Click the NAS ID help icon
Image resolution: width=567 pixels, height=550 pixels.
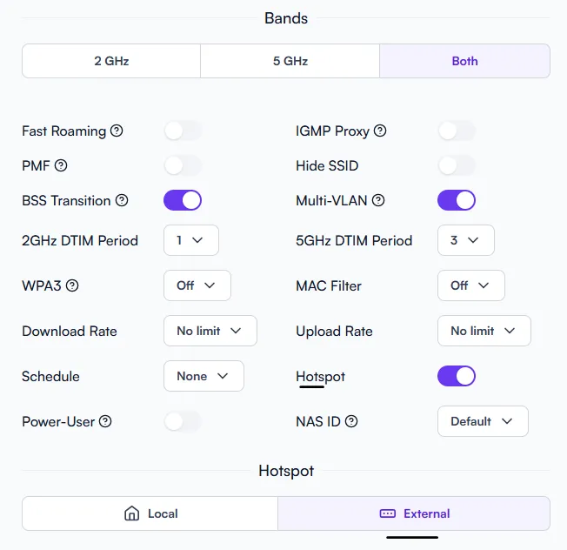click(x=351, y=421)
